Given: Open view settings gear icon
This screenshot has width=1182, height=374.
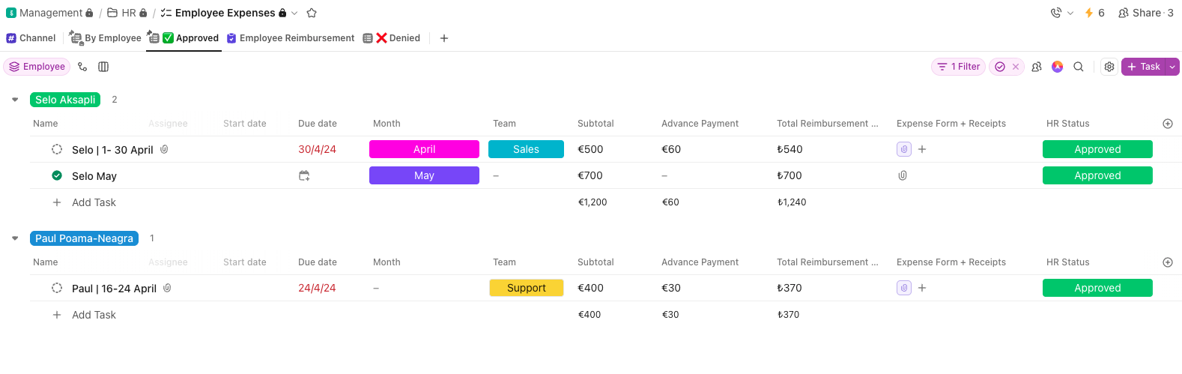Looking at the screenshot, I should click(1109, 67).
